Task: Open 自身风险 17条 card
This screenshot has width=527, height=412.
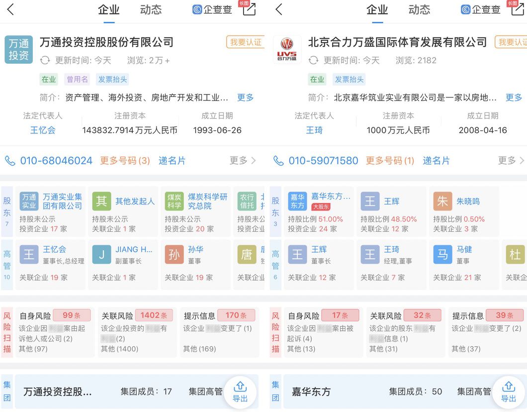Action: pyautogui.click(x=323, y=332)
